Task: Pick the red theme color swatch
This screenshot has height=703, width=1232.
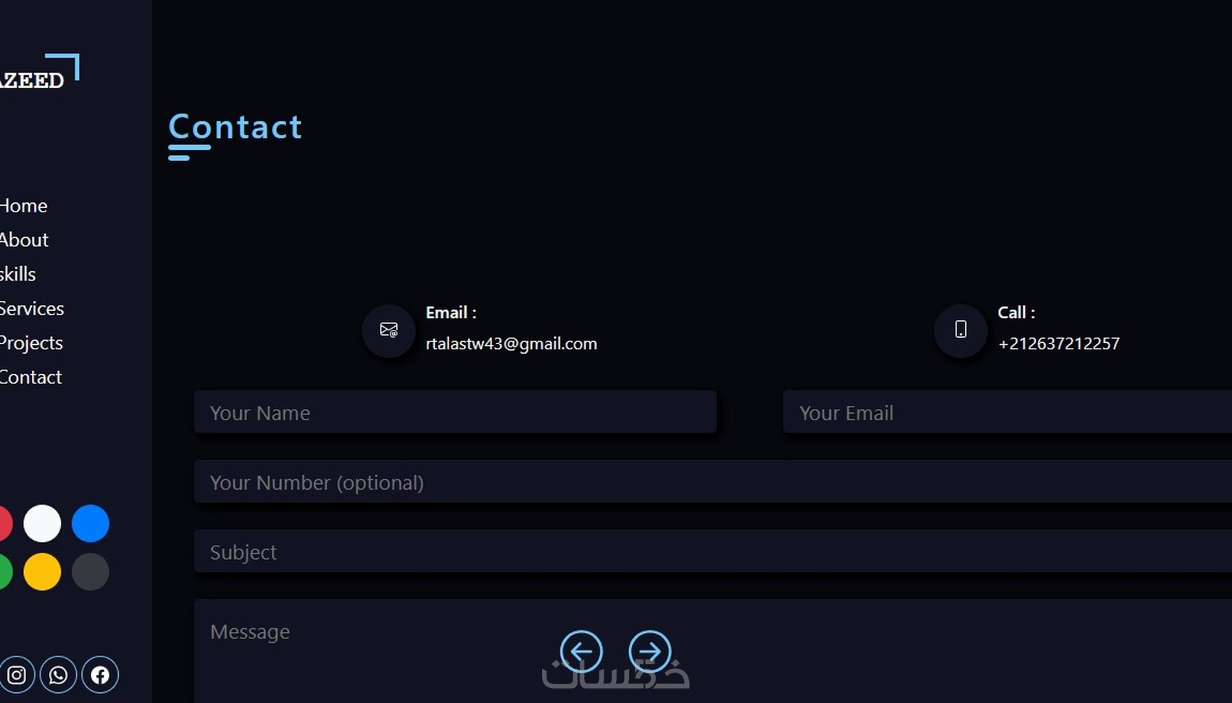Action: [x=6, y=523]
